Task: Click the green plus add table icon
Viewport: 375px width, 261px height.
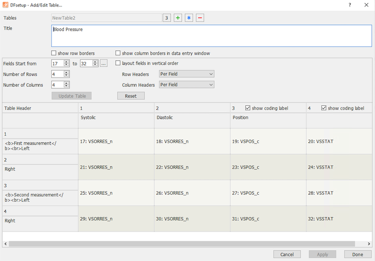Action: pos(178,18)
